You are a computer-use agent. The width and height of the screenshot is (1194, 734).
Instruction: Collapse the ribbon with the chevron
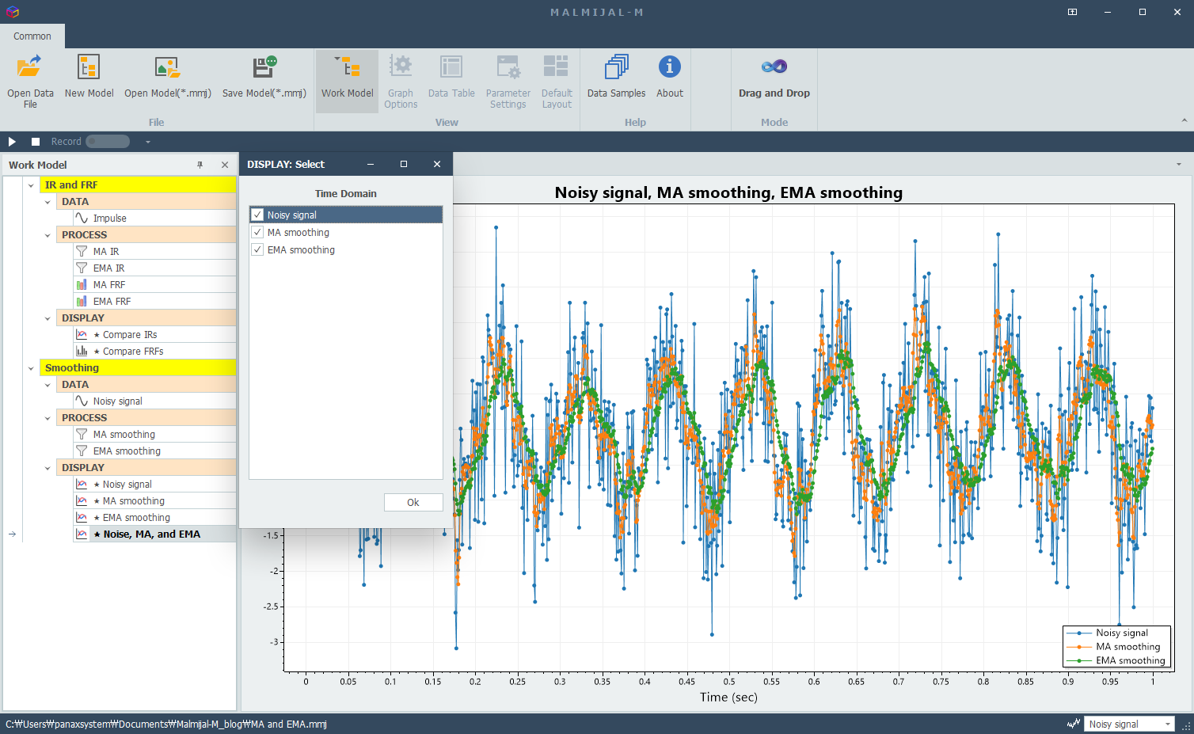pos(1184,120)
